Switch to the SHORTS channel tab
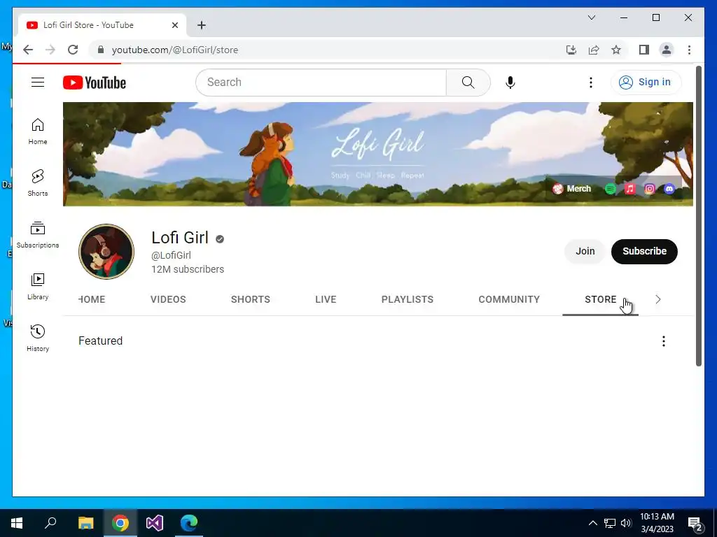Viewport: 717px width, 537px height. point(251,299)
